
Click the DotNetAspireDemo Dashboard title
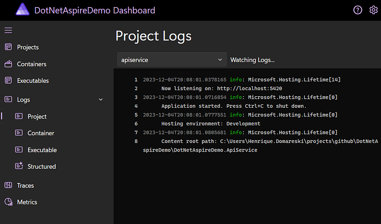pyautogui.click(x=95, y=10)
